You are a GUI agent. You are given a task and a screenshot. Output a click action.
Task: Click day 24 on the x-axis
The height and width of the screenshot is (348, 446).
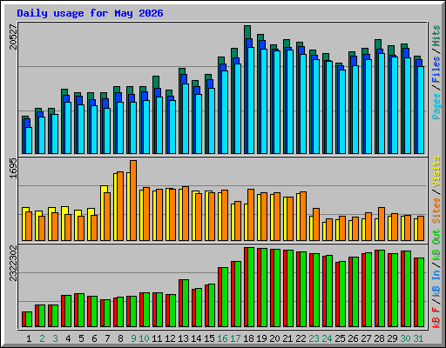pos(327,338)
